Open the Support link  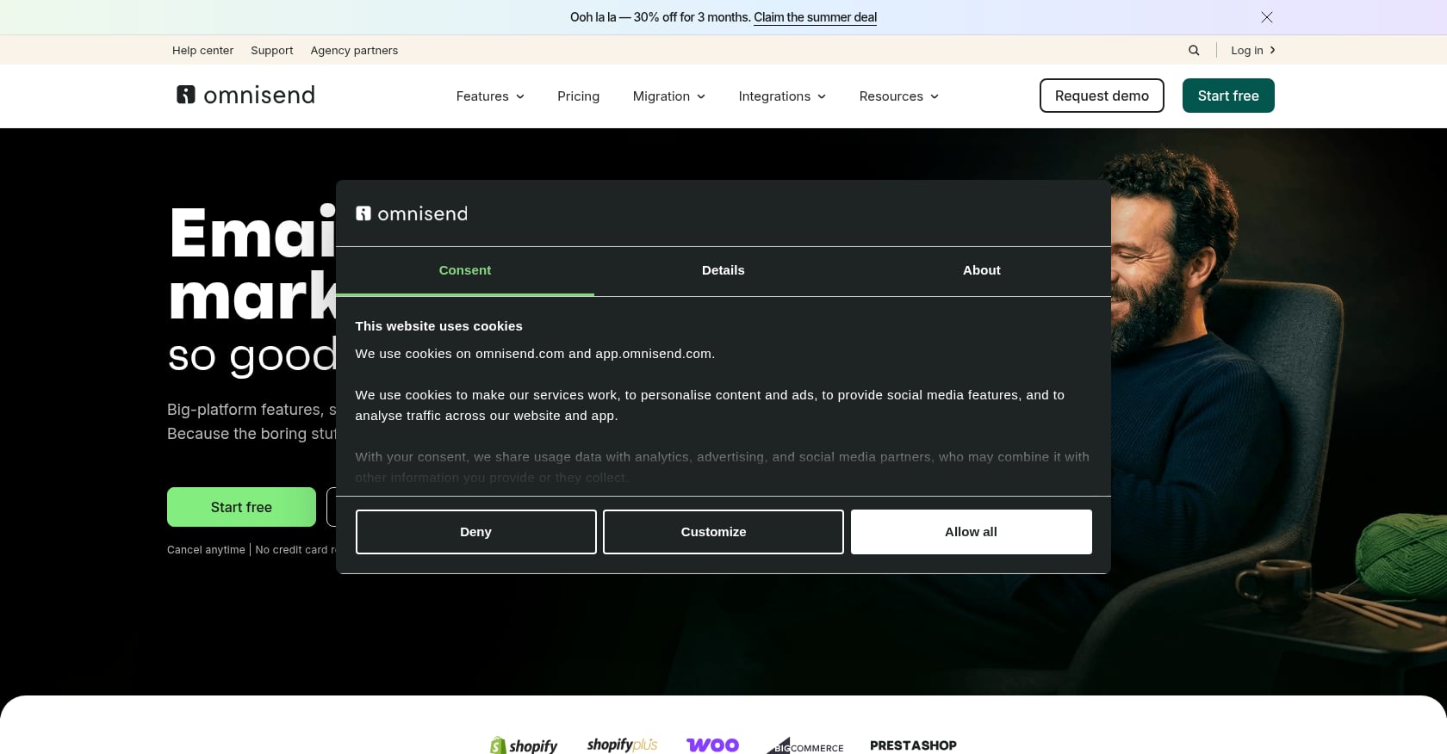click(x=271, y=50)
